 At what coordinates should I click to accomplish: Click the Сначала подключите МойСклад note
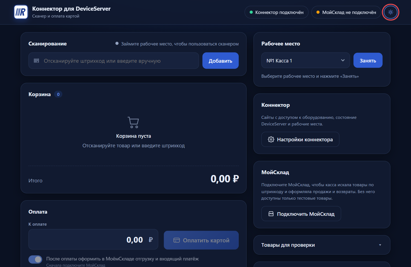pyautogui.click(x=76, y=265)
